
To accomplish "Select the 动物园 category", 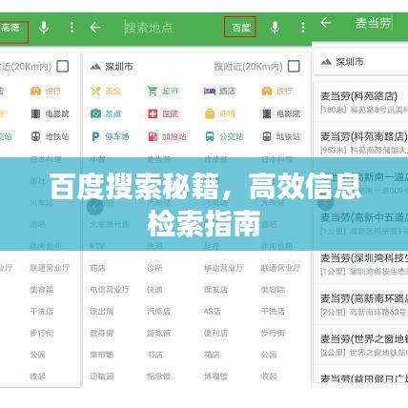I will (102, 377).
